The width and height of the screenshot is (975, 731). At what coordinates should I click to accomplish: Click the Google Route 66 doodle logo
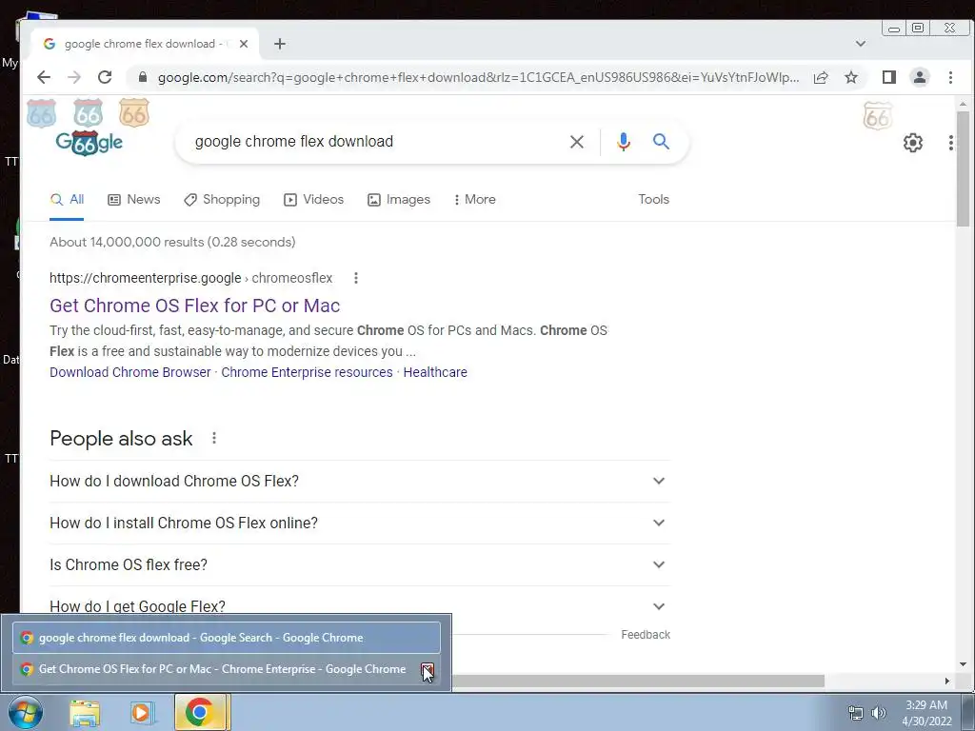pos(89,143)
